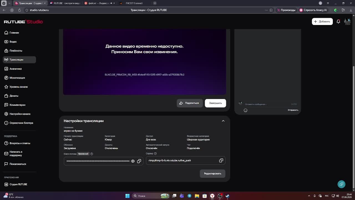Image resolution: width=355 pixels, height=200 pixels.
Task: Click the Ключ потока info icon
Action: [92, 154]
